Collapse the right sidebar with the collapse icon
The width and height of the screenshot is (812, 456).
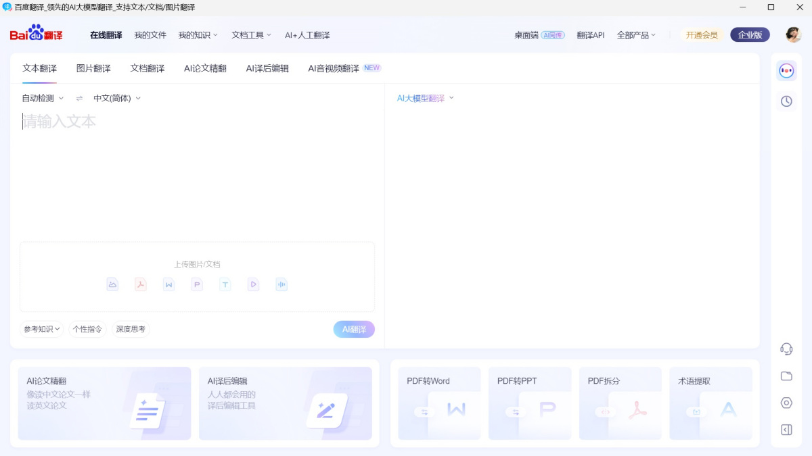coord(786,430)
